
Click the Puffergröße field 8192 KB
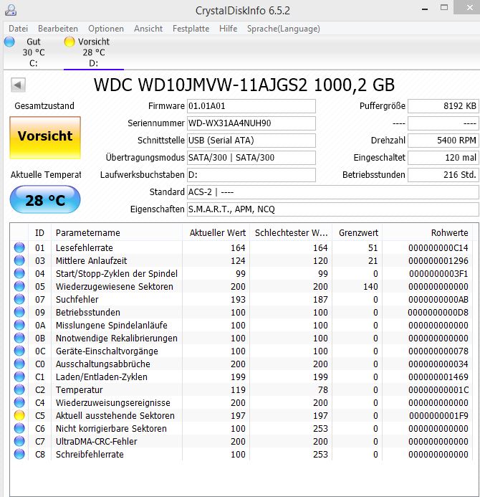coord(443,106)
